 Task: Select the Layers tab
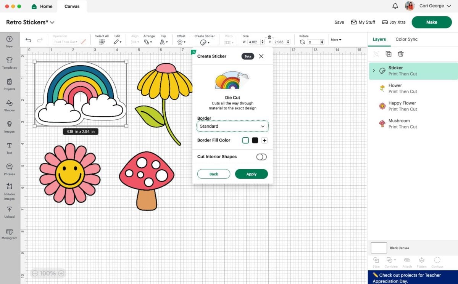click(379, 39)
